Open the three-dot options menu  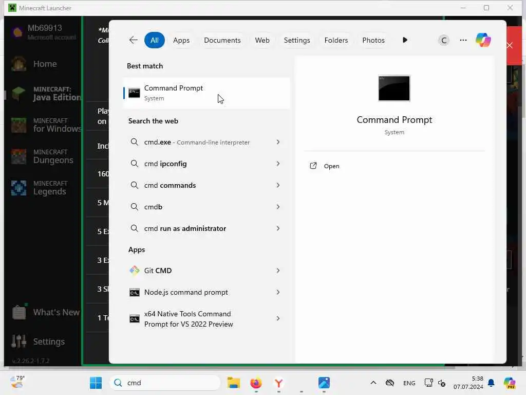[x=463, y=40]
